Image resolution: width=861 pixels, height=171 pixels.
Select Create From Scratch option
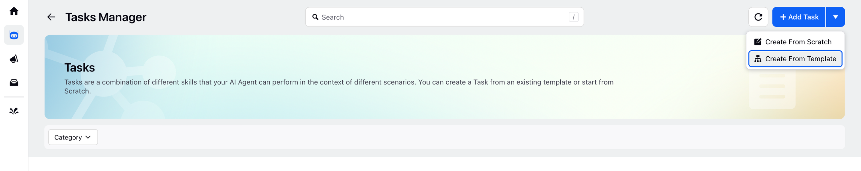coord(795,42)
